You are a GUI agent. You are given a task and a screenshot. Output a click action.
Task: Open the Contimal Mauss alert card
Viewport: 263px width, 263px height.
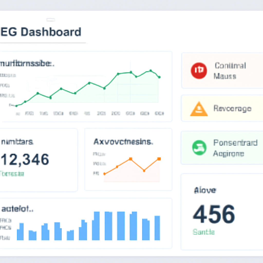click(x=226, y=71)
